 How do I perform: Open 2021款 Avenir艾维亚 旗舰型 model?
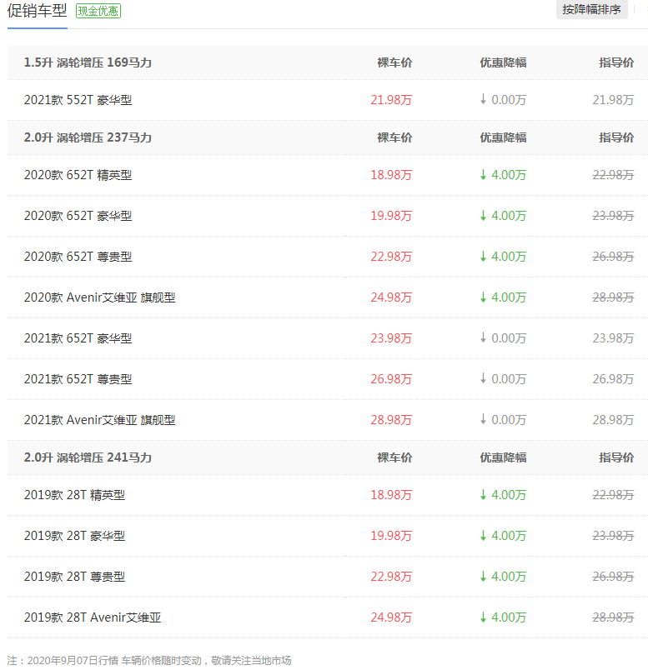tap(99, 420)
